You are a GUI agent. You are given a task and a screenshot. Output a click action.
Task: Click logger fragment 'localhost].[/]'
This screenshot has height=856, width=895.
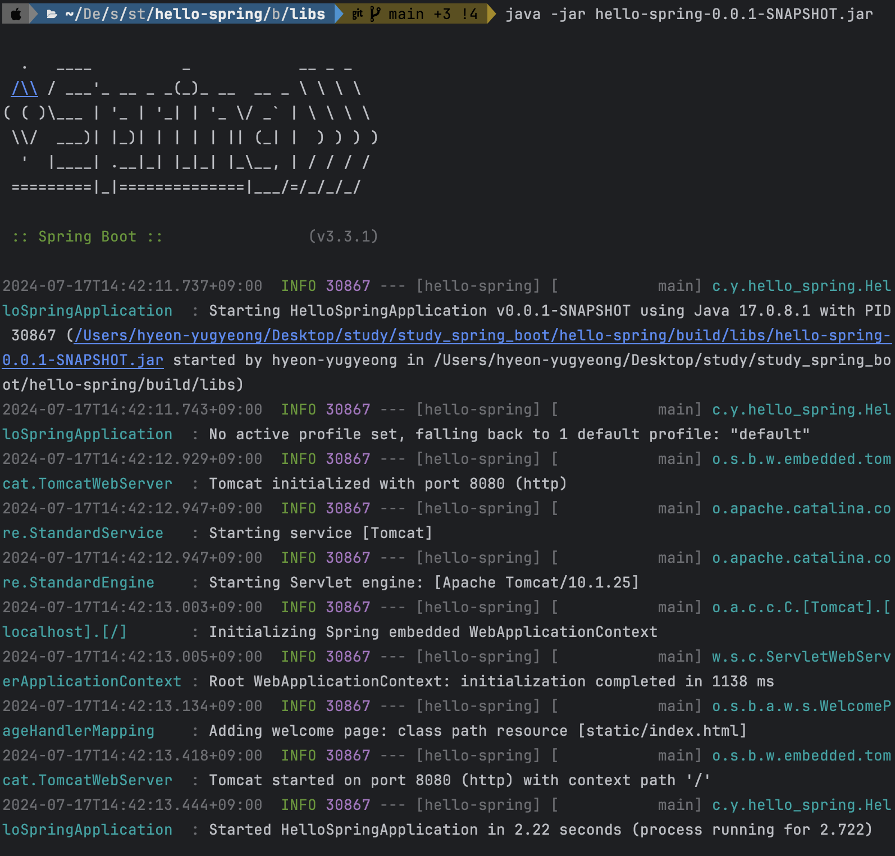65,632
